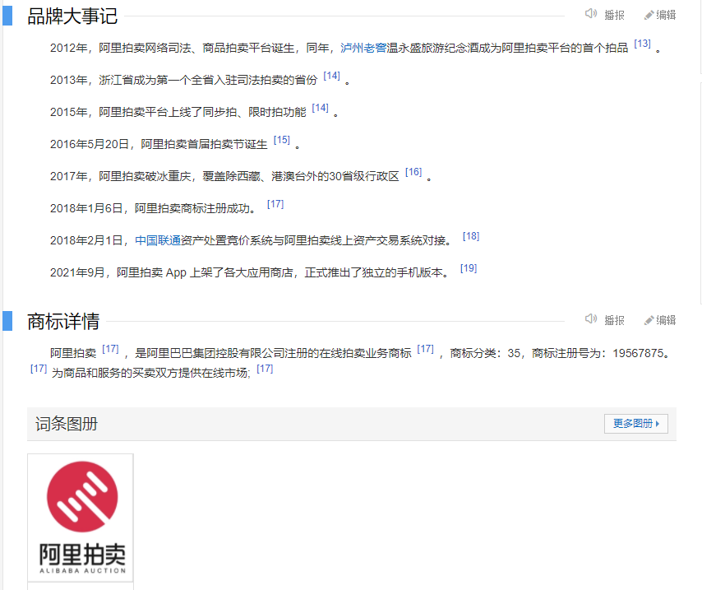Click pencil edit icon in 商标详情 section

(649, 321)
